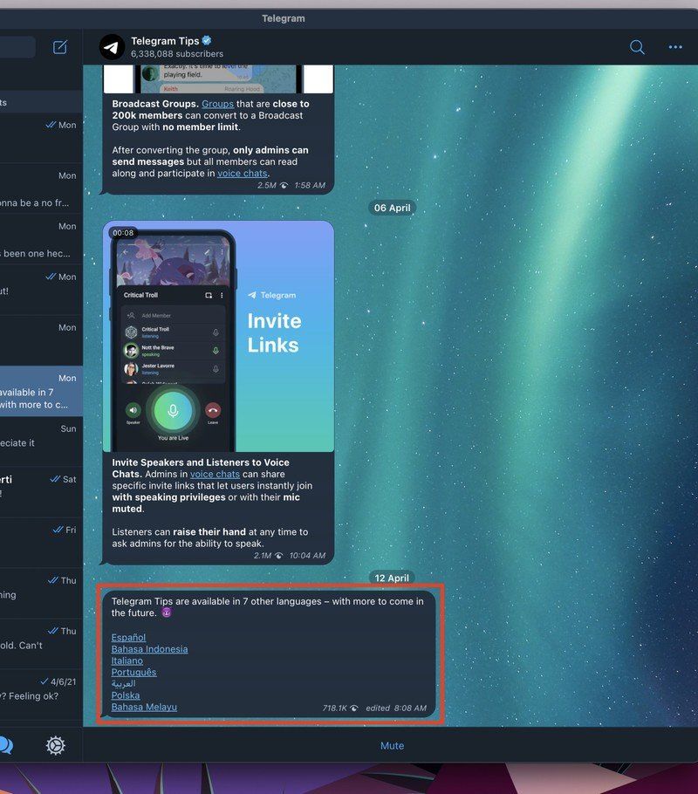Play the Invite Links video thumbnail
698x794 pixels.
pyautogui.click(x=221, y=336)
